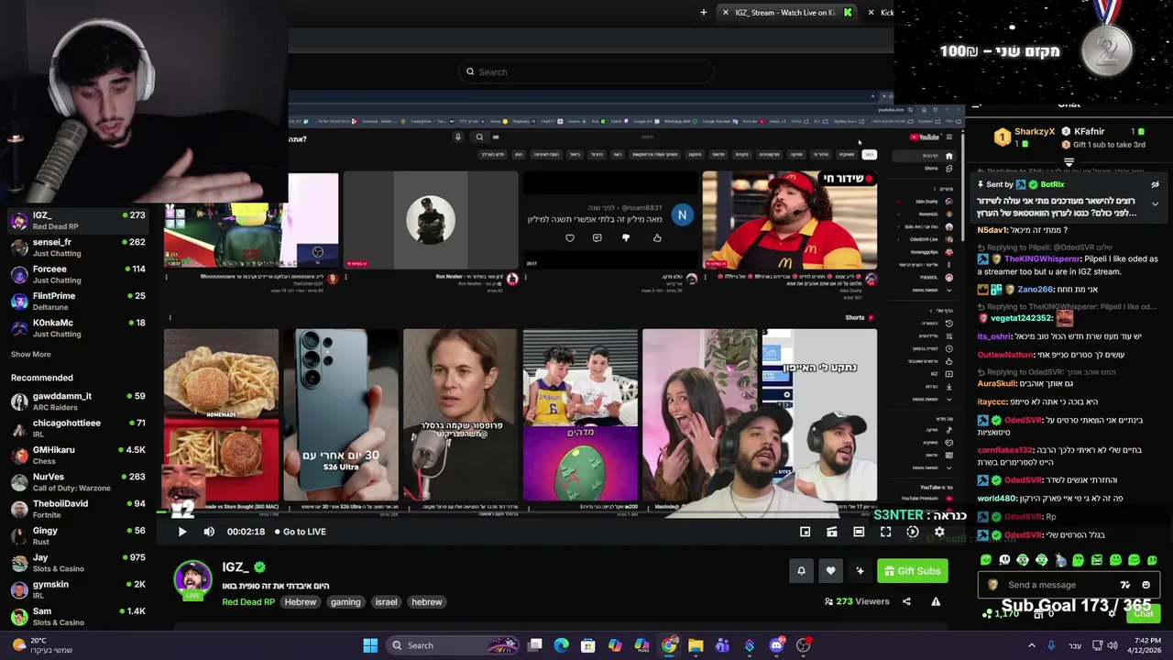Mute the stream volume speaker icon

(x=209, y=532)
